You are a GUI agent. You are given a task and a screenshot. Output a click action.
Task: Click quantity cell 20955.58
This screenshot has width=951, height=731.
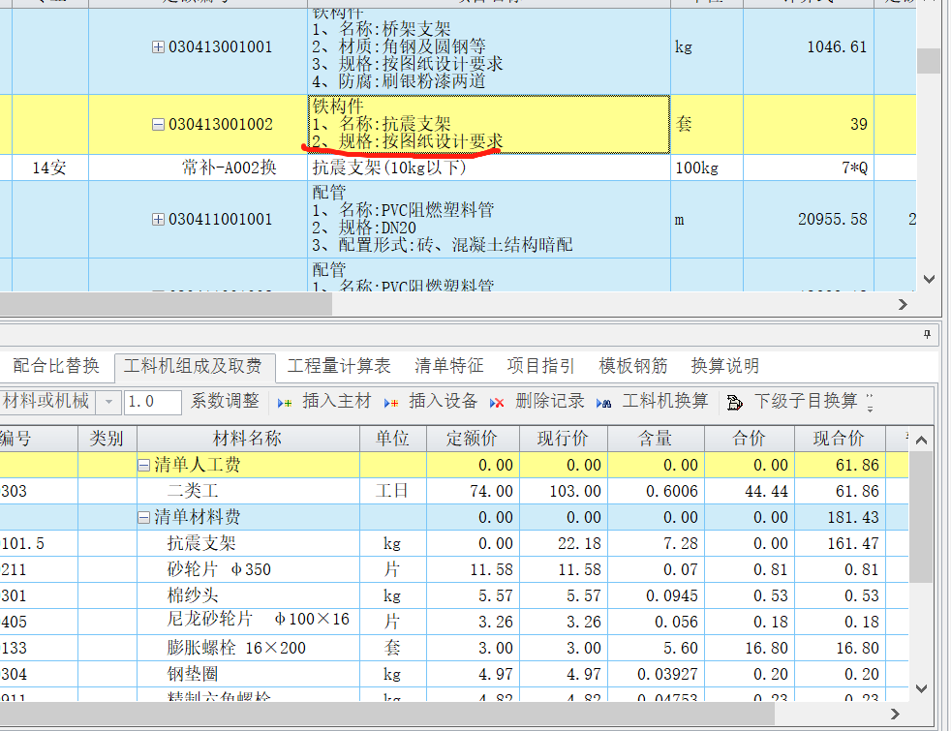point(809,219)
